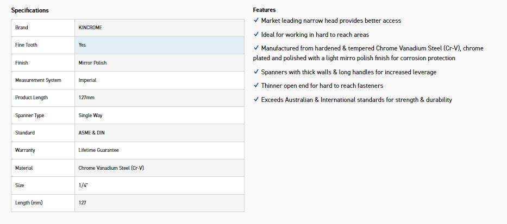Click the 'KINCROME' brand value

click(x=90, y=28)
